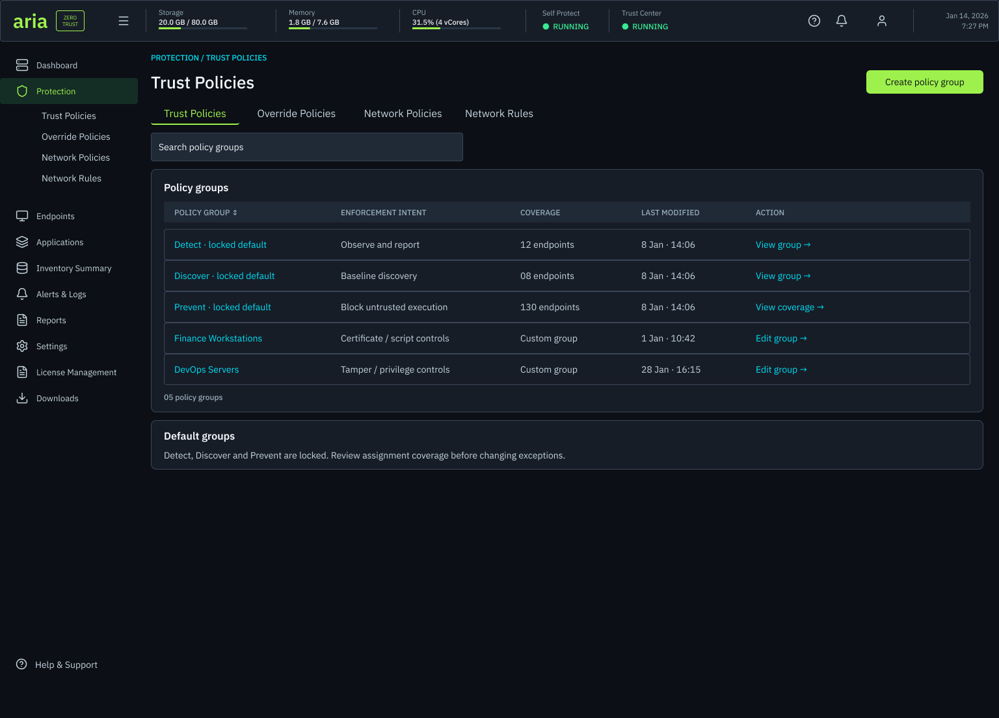The image size is (999, 718).
Task: Click Self Protect RUNNING status
Action: point(565,27)
